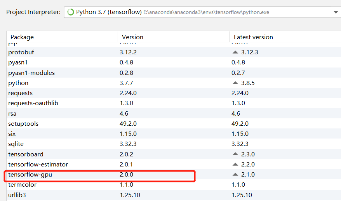Click version 1.25.10 of urllib3
This screenshot has width=341, height=201.
pos(130,195)
